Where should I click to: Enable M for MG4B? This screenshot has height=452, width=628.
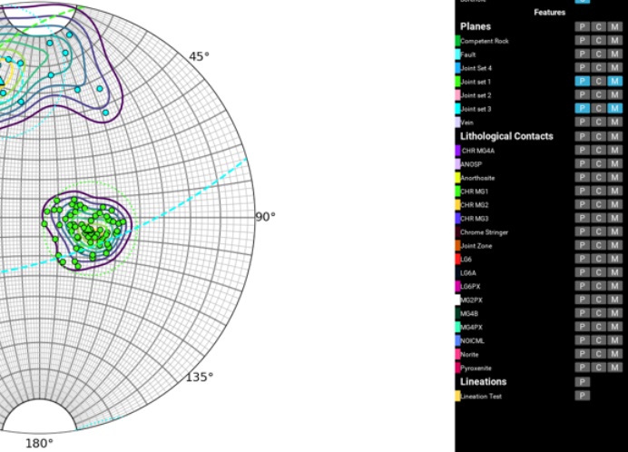614,313
